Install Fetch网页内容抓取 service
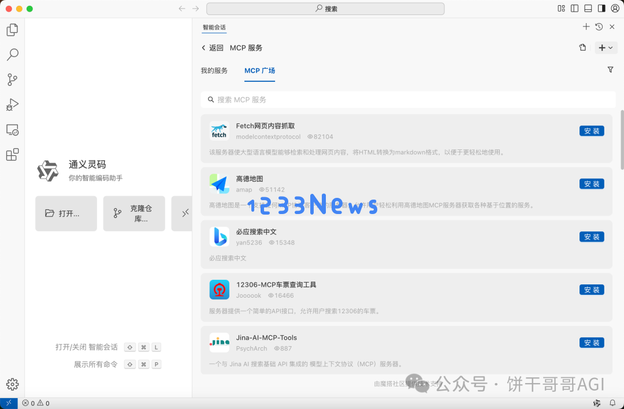Image resolution: width=624 pixels, height=409 pixels. coord(592,131)
